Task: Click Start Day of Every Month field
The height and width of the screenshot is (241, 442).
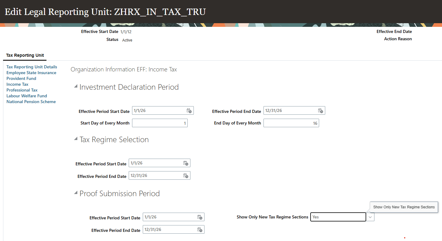Action: point(160,123)
